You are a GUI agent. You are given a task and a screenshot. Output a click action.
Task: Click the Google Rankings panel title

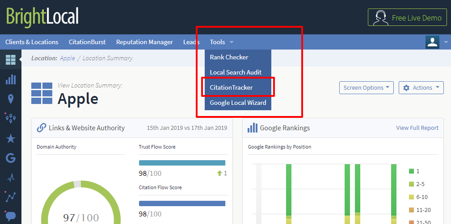coord(285,128)
